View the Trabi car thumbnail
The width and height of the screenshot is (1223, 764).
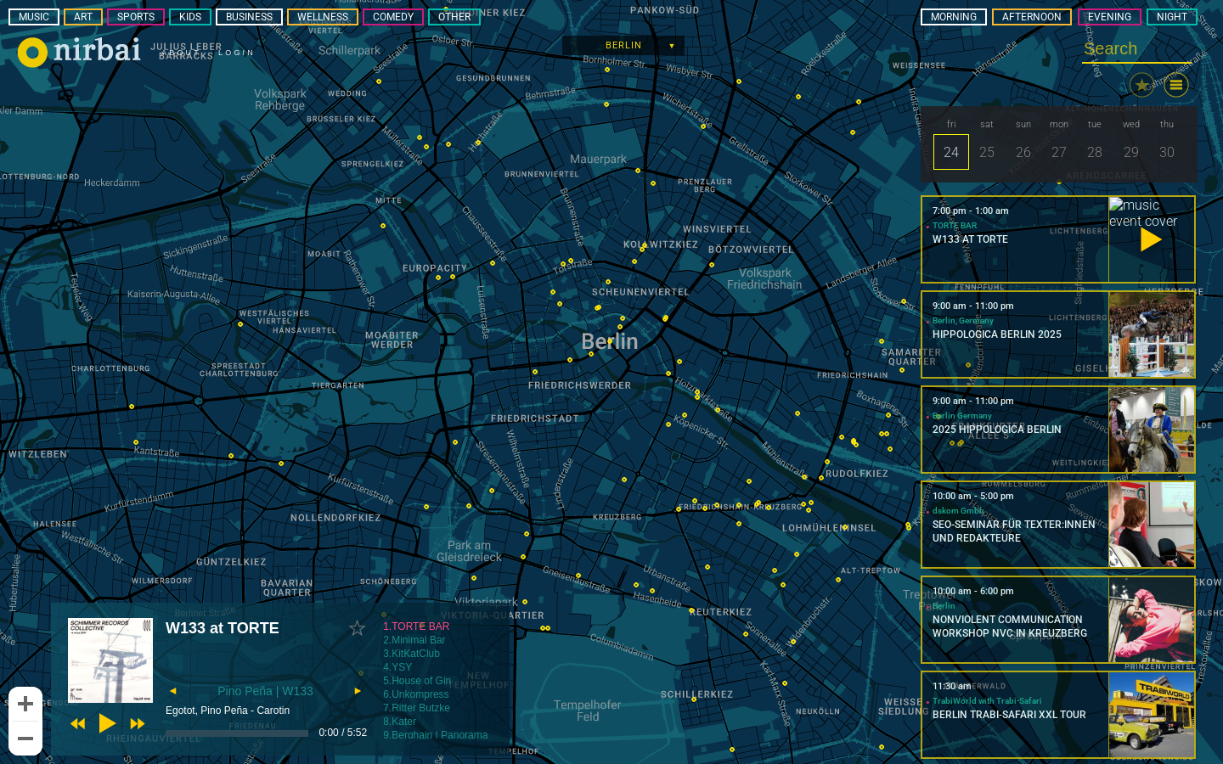pyautogui.click(x=1152, y=715)
